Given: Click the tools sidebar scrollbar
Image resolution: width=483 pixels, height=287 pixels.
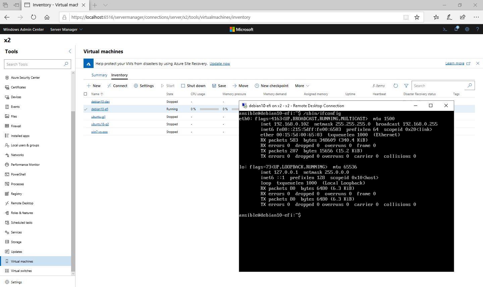Looking at the screenshot, I should click(x=73, y=191).
